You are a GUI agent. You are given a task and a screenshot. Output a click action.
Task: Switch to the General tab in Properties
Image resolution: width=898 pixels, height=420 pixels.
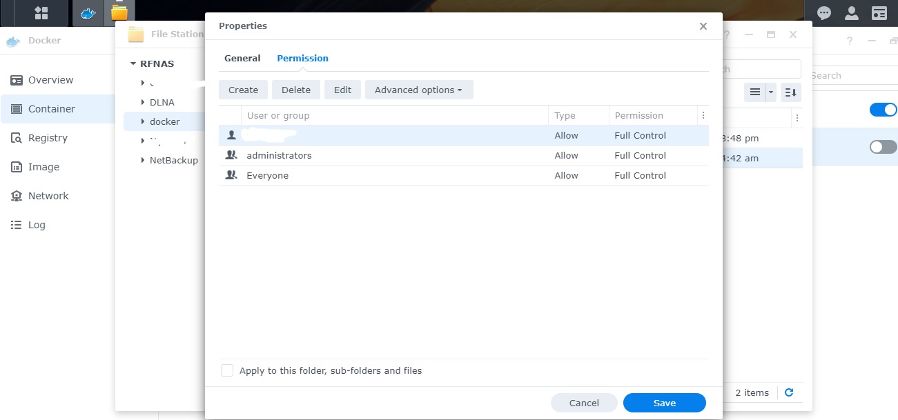(242, 58)
